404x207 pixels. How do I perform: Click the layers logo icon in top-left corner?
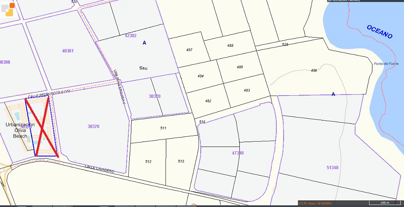[x=8, y=8]
